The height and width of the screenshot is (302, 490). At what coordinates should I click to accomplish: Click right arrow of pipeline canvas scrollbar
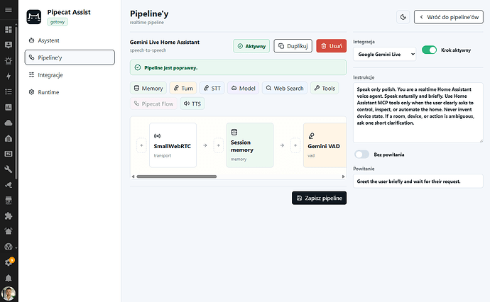click(x=343, y=177)
